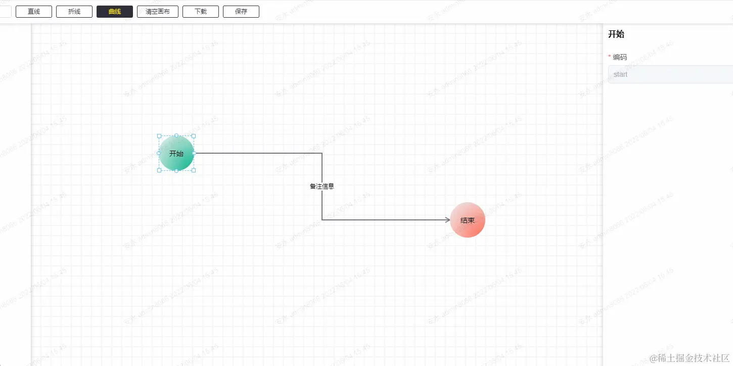Click the arrowhead pointing at 结束 node
The height and width of the screenshot is (366, 733).
[x=447, y=220]
